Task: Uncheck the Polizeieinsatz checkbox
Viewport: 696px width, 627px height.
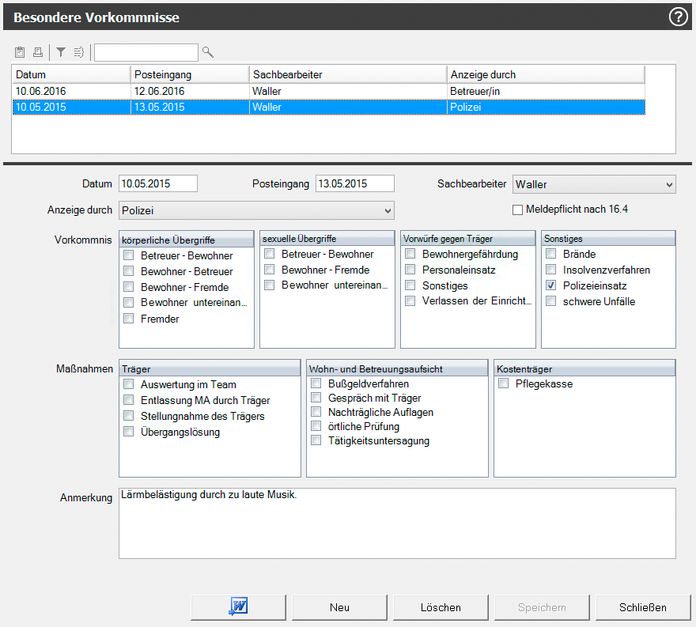Action: pos(550,285)
